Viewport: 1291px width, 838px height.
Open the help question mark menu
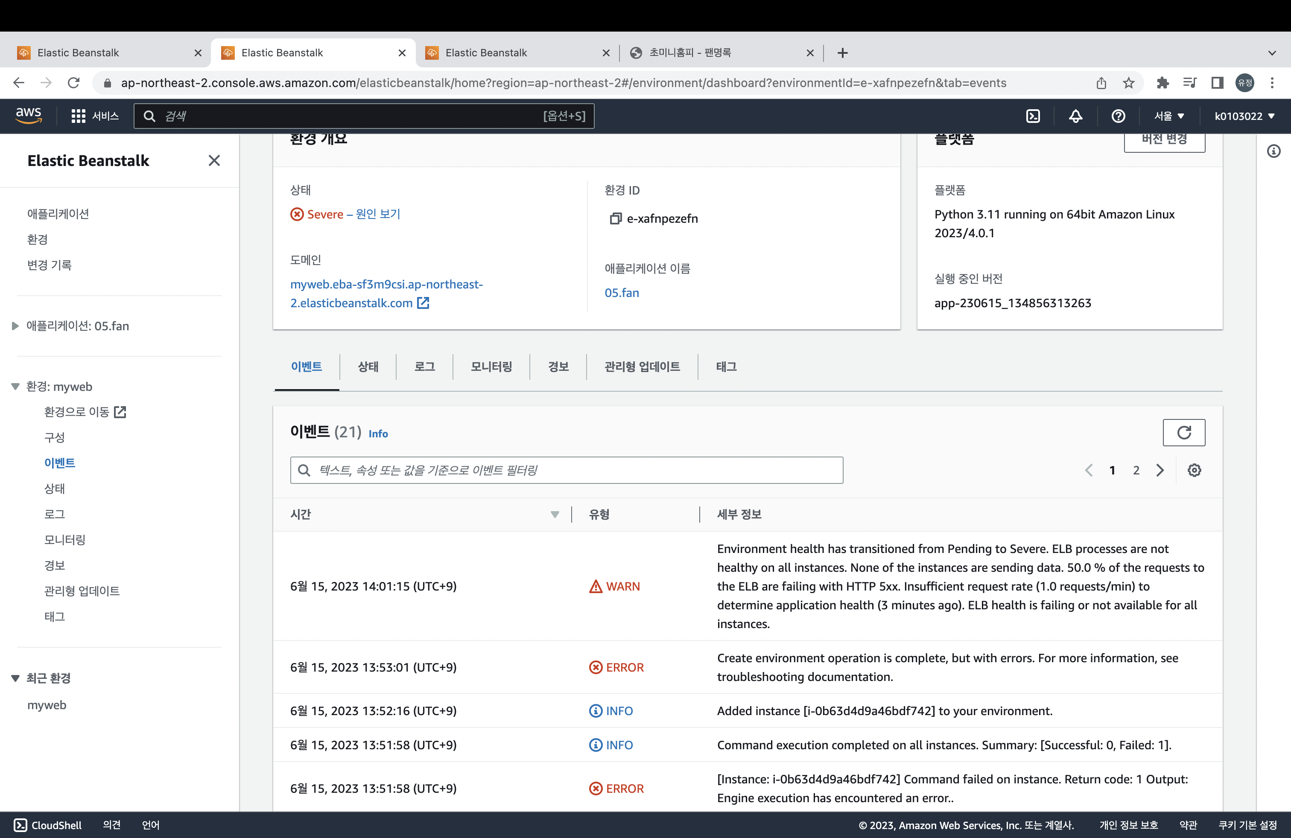[x=1118, y=116]
